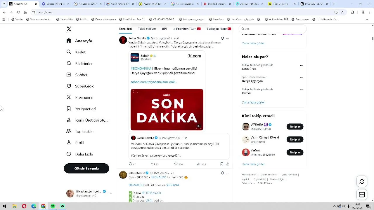Switch to Takip ediliyor tab
Image resolution: width=374 pixels, height=210 pixels.
147,29
